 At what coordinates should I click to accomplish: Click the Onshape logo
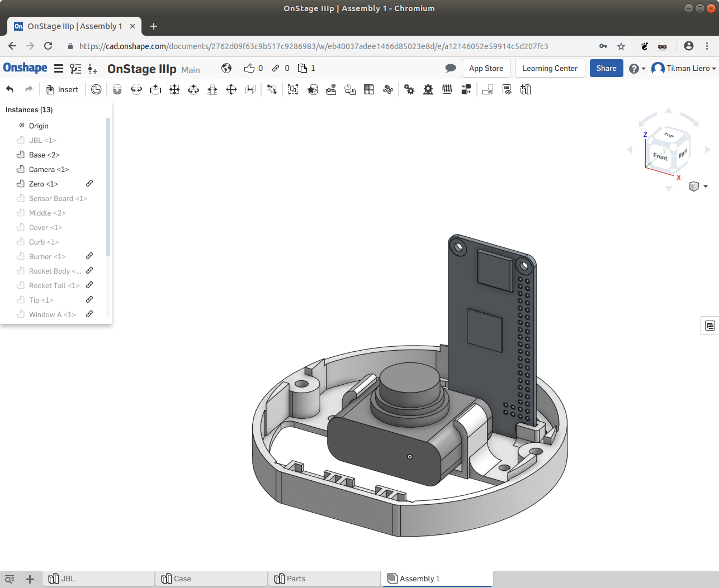pos(25,68)
